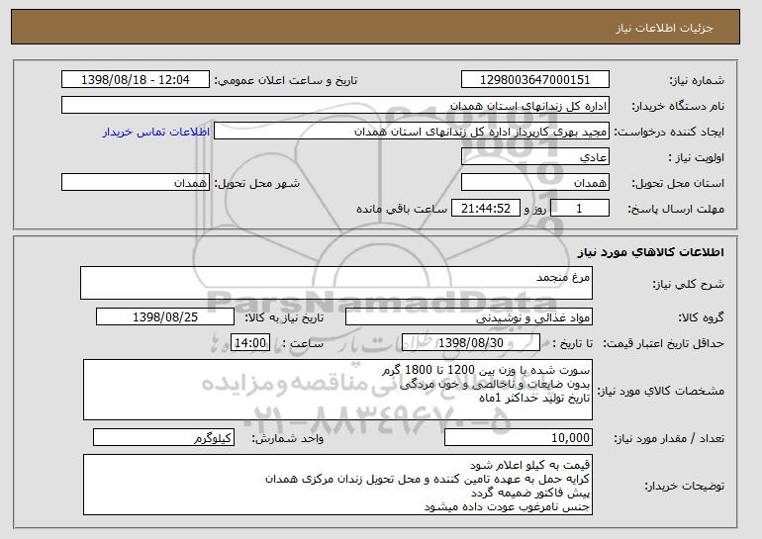This screenshot has width=762, height=539.
Task: Click the ایجاد کننده درخواست field
Action: (x=412, y=132)
